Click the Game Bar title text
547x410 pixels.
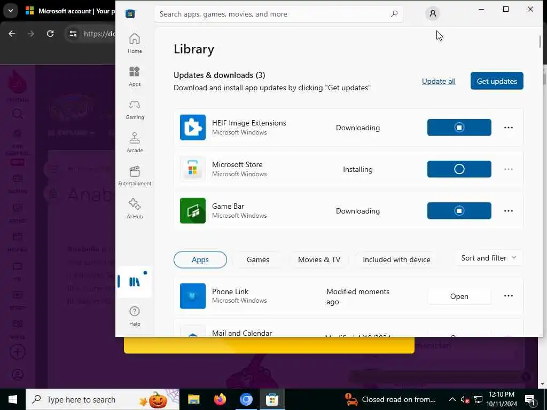pos(228,207)
